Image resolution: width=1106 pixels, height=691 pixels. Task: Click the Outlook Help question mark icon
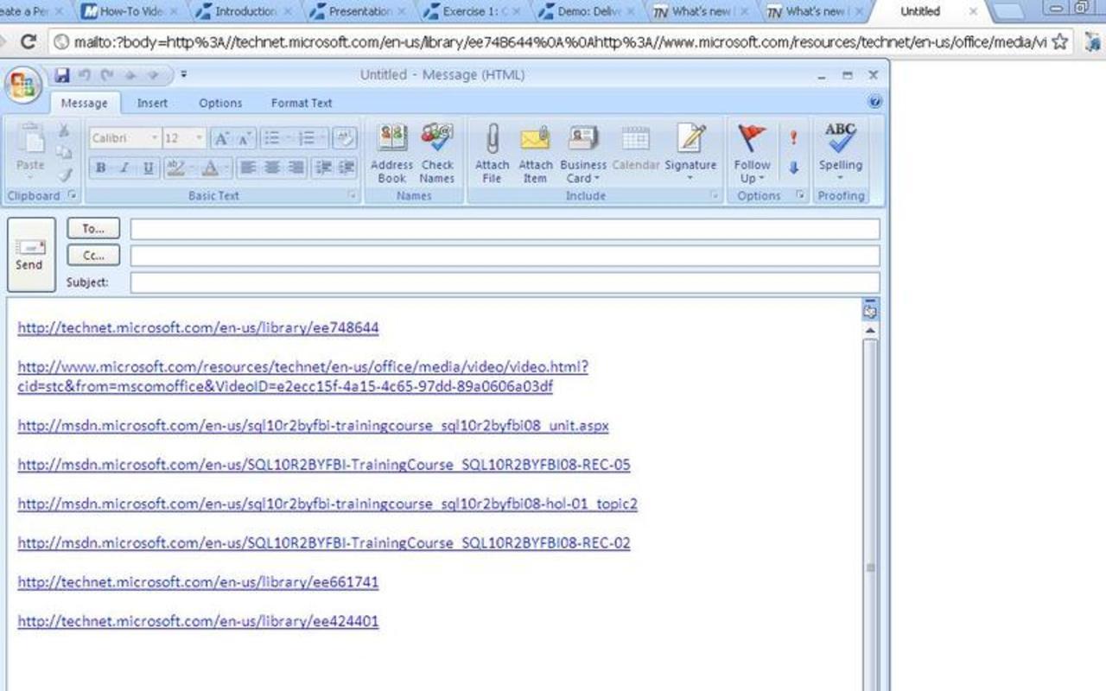tap(874, 102)
